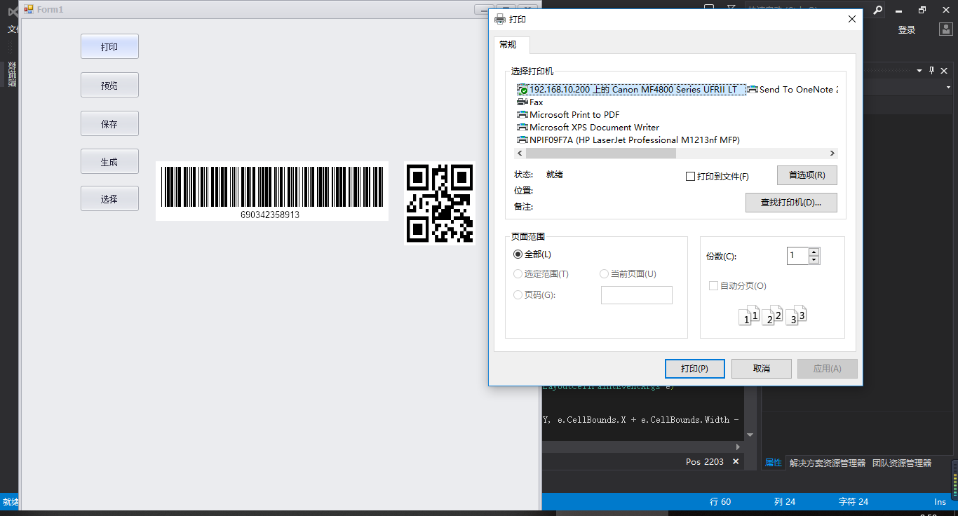Click the 预览 button in Form1
Image resolution: width=958 pixels, height=516 pixels.
tap(109, 85)
